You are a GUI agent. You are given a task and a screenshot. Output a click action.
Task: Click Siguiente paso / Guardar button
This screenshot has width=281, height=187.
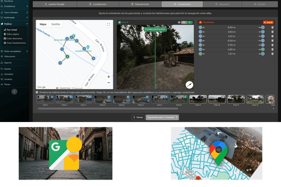pos(162,117)
